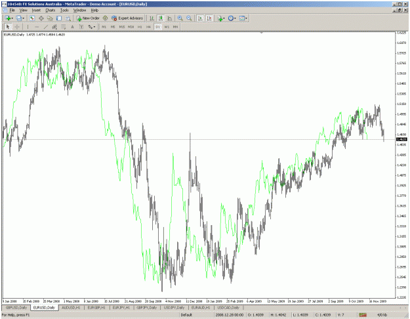Toggle the Navigator panel icon
This screenshot has width=410, height=319.
coord(50,18)
